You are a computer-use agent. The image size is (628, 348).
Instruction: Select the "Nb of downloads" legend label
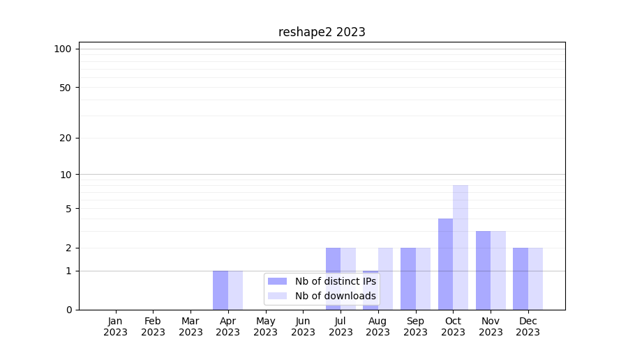335,296
